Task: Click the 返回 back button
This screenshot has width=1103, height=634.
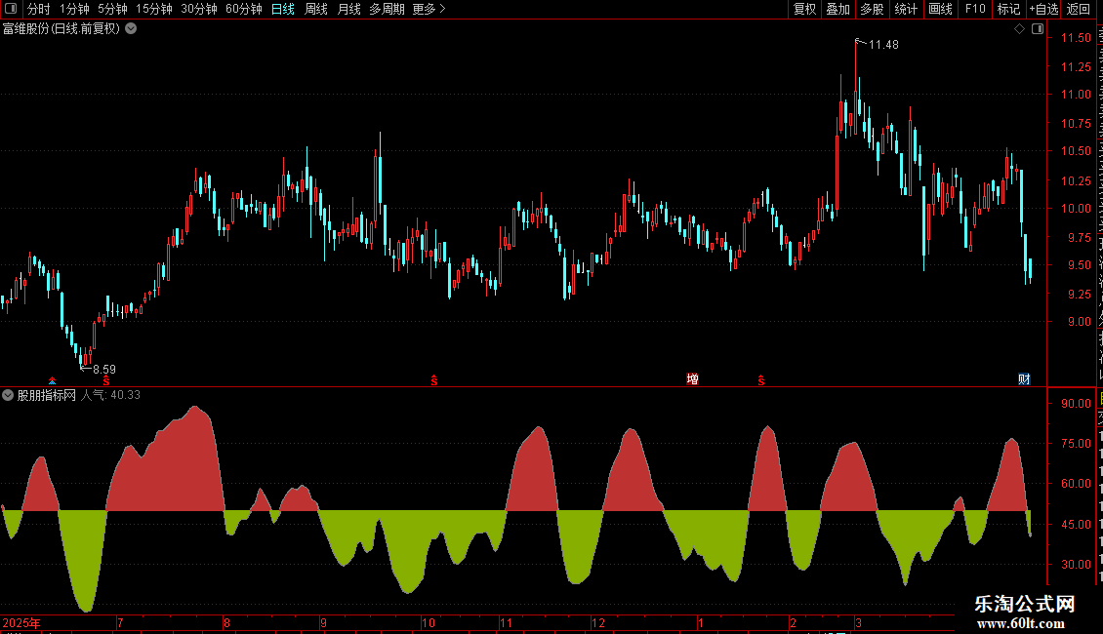Action: point(1079,9)
